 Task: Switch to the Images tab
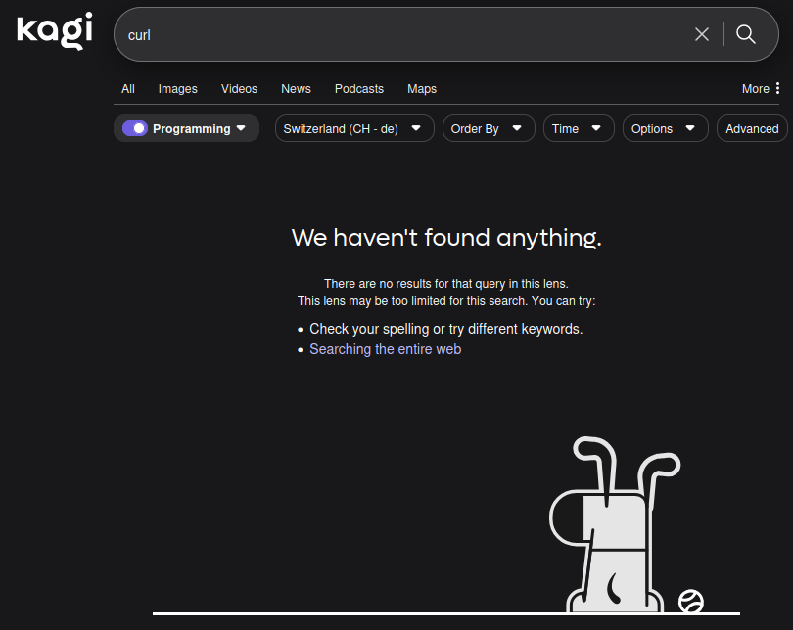[177, 89]
